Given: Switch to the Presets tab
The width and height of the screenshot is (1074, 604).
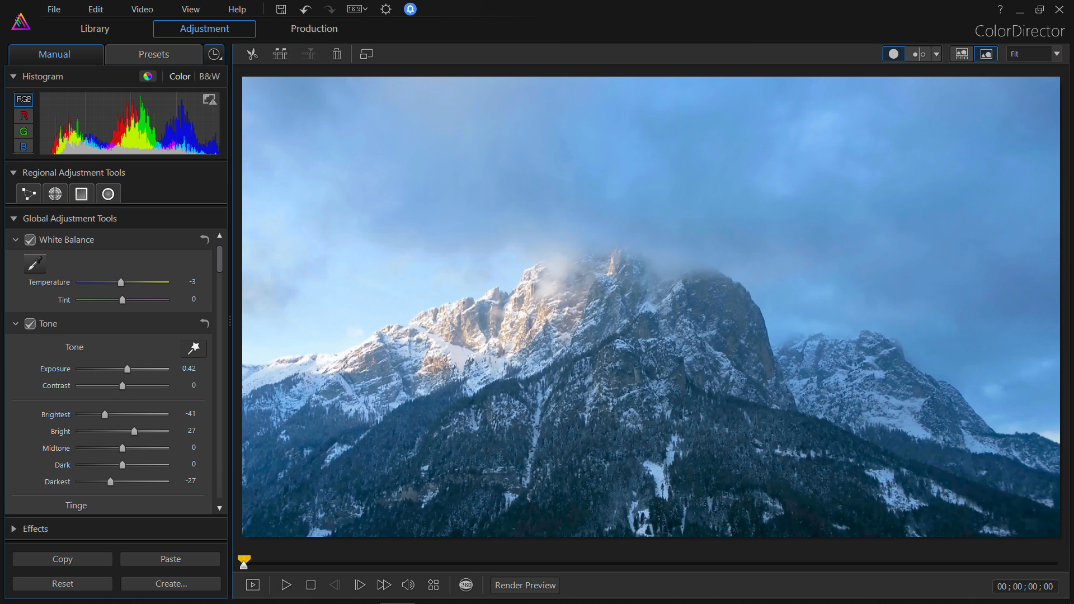Looking at the screenshot, I should point(153,54).
